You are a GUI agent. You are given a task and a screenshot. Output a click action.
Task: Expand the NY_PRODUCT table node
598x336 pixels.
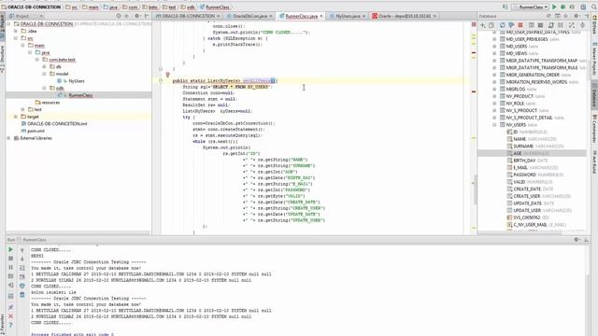pos(494,96)
